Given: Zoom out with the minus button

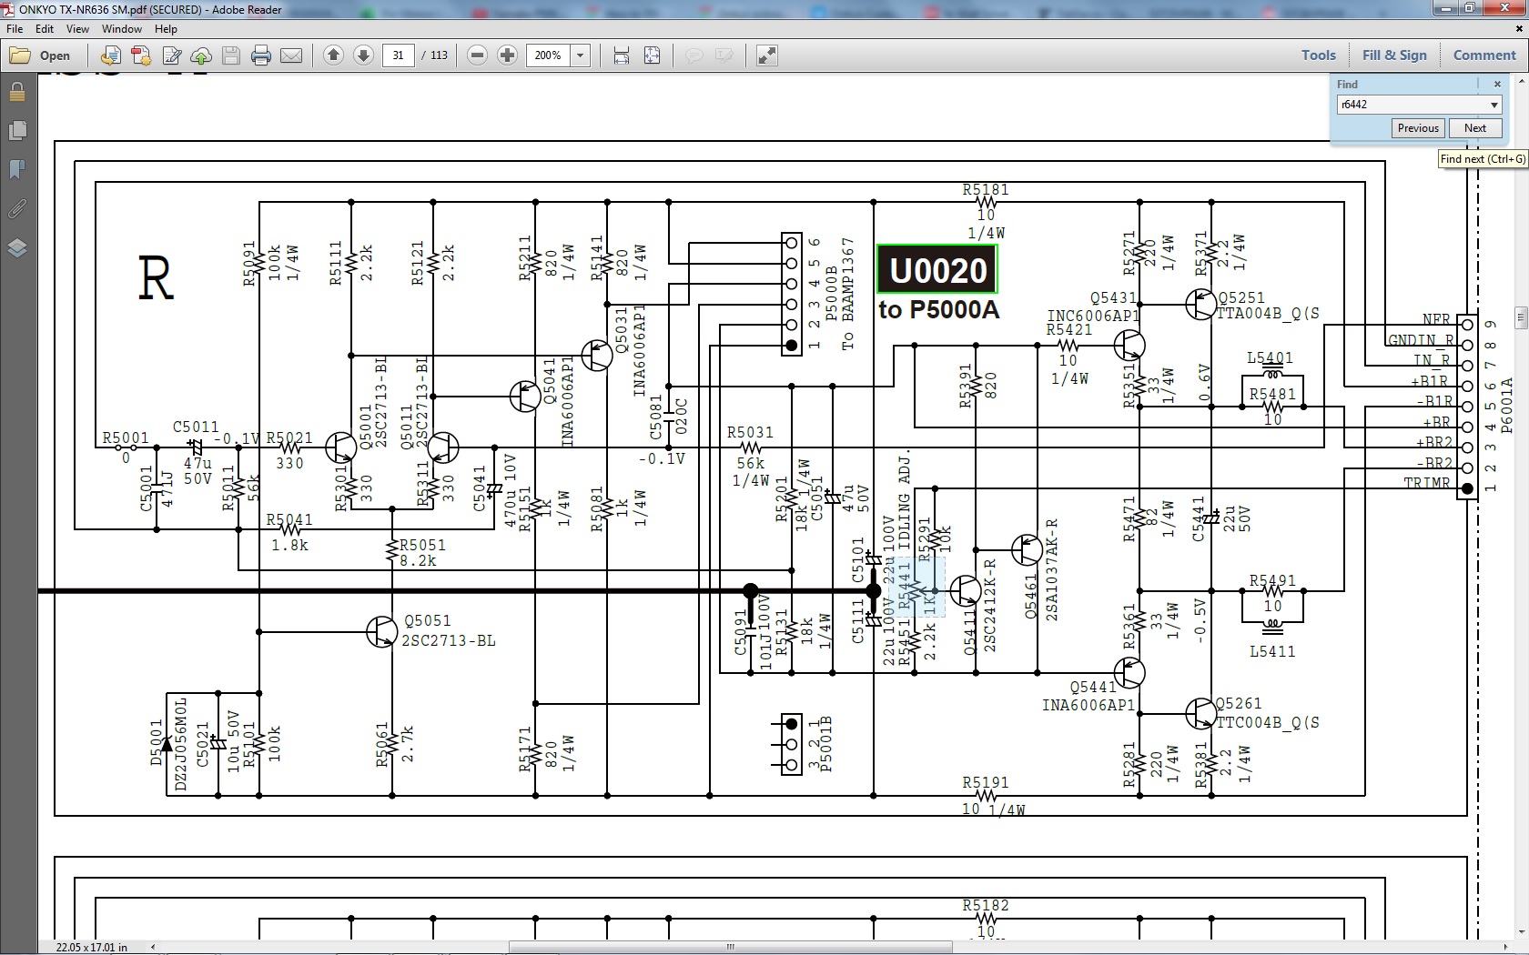Looking at the screenshot, I should pos(477,55).
